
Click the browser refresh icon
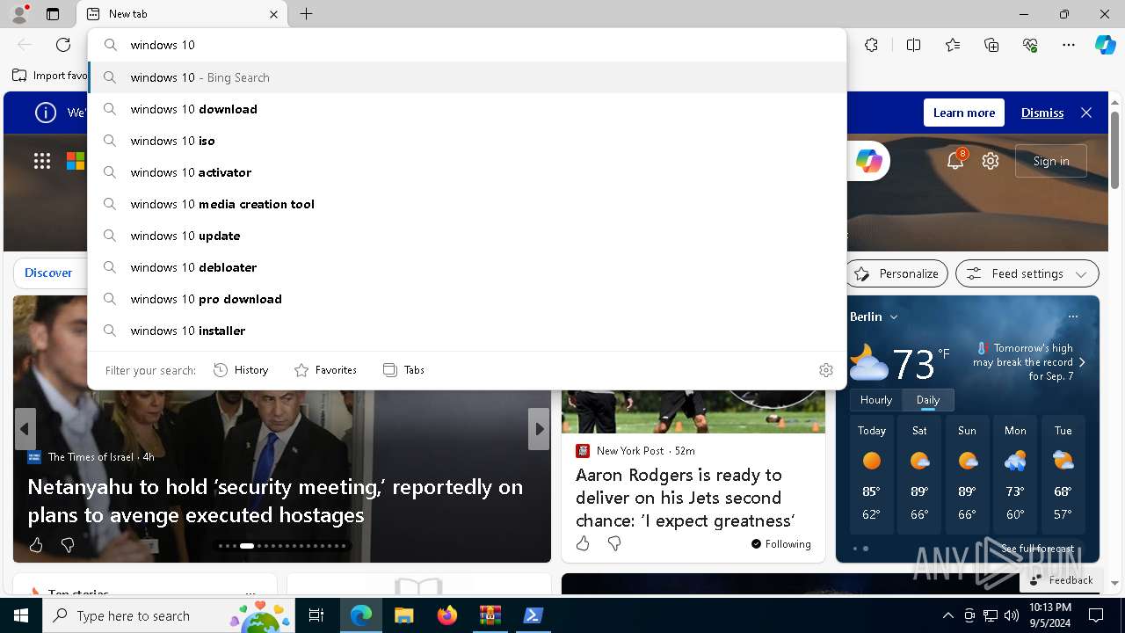[63, 45]
